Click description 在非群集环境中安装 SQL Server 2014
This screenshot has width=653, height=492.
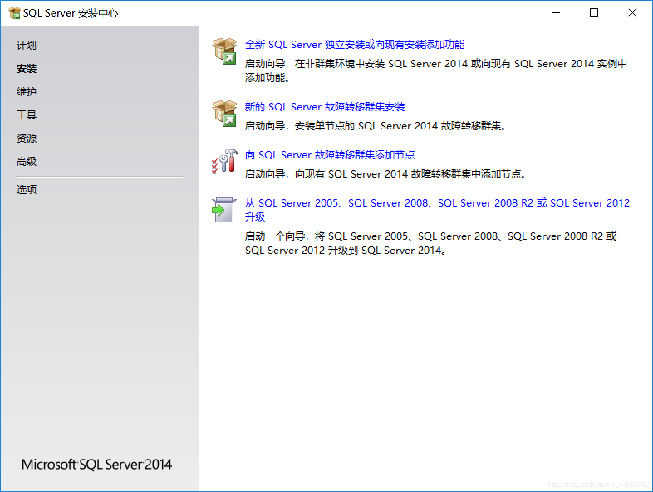point(436,71)
